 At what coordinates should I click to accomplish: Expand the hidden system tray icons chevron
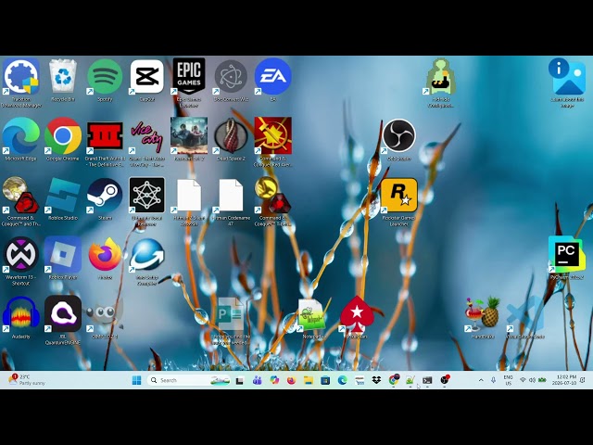coord(481,380)
